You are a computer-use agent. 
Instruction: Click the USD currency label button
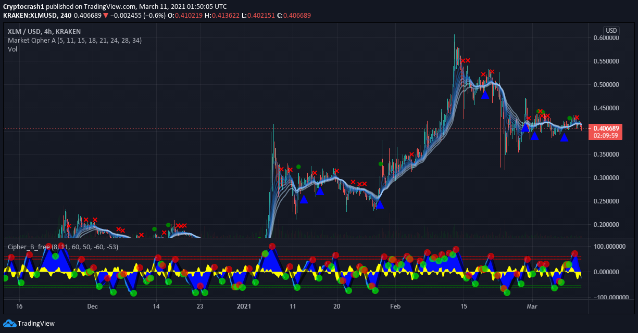[x=611, y=31]
